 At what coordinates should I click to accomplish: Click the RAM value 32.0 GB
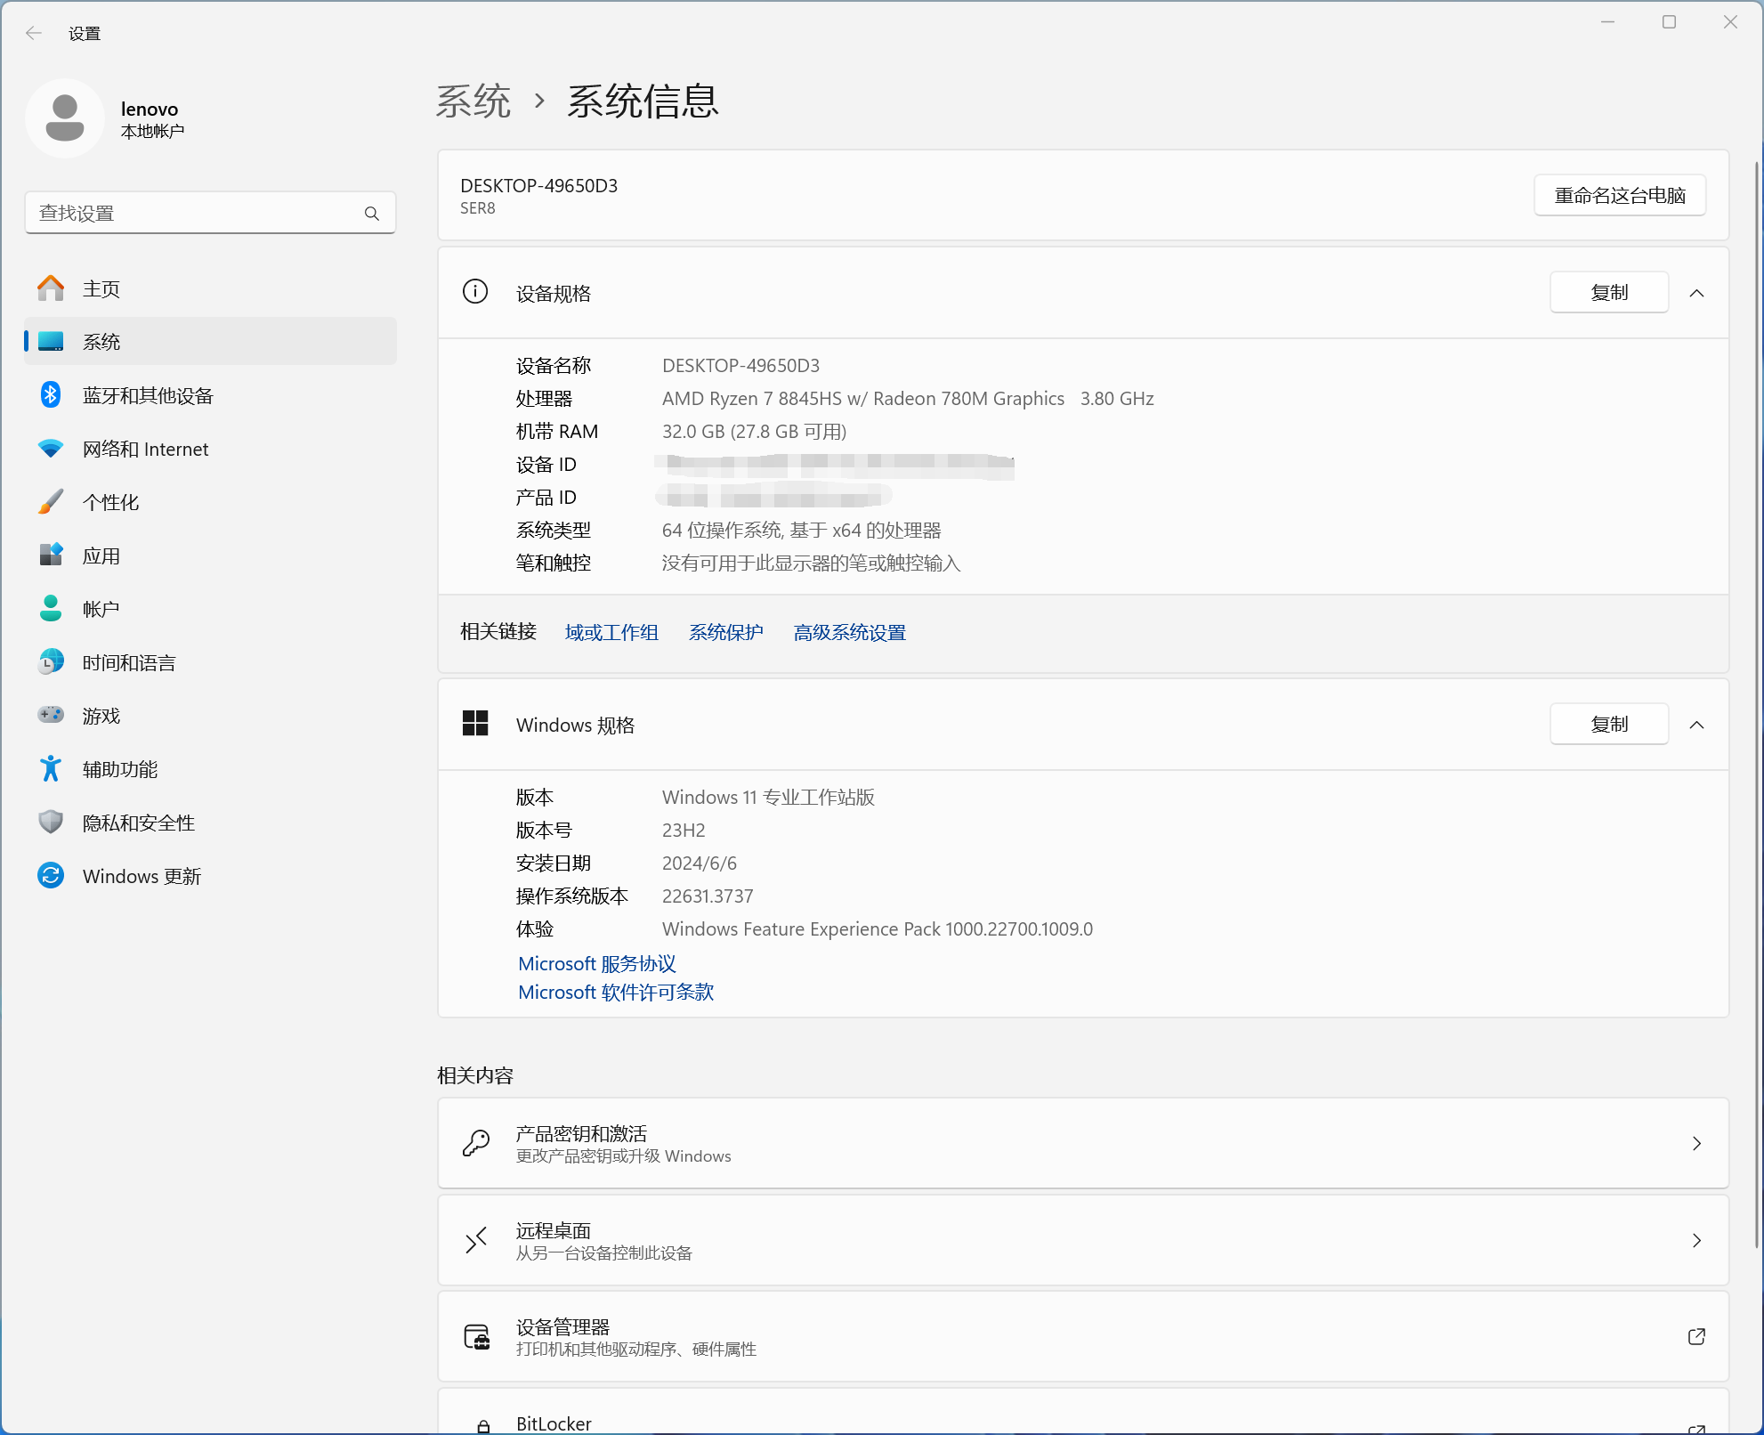tap(754, 432)
